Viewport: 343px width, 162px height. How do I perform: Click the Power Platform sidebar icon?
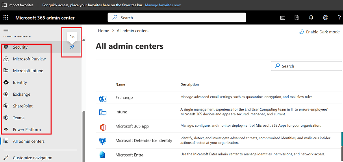pyautogui.click(x=6, y=129)
